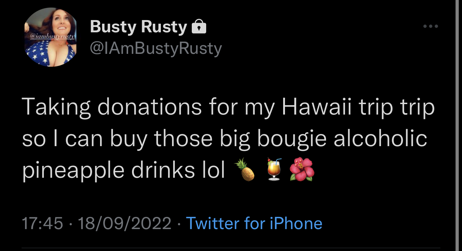Viewport: 462px width, 251px height.
Task: Click the 17:45 timestamp
Action: click(42, 223)
